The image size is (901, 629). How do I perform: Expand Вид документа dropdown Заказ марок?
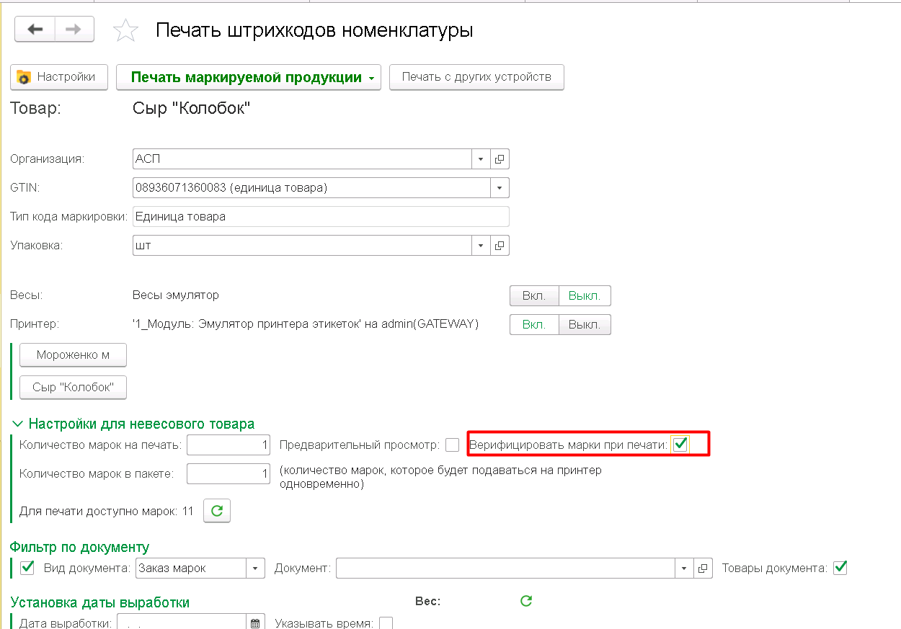[256, 568]
